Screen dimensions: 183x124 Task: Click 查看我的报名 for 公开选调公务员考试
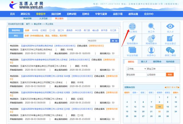point(96,46)
